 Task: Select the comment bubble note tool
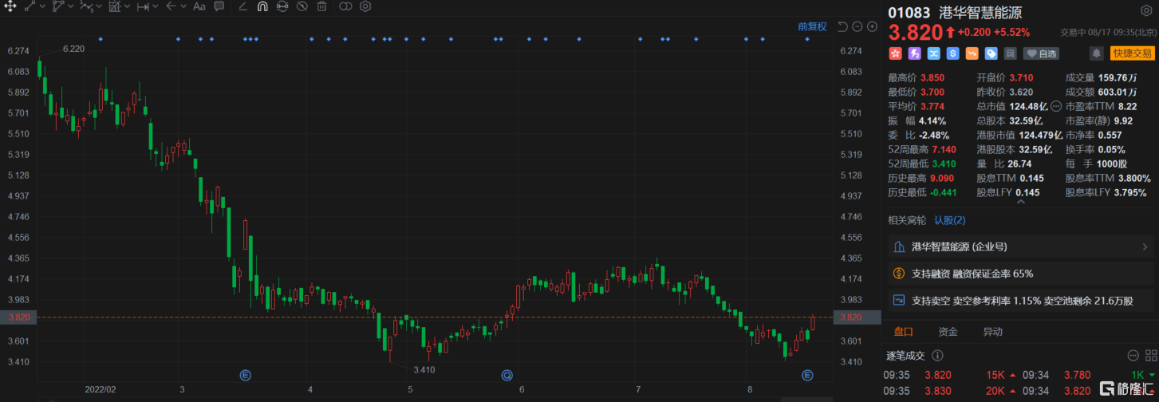(x=219, y=6)
